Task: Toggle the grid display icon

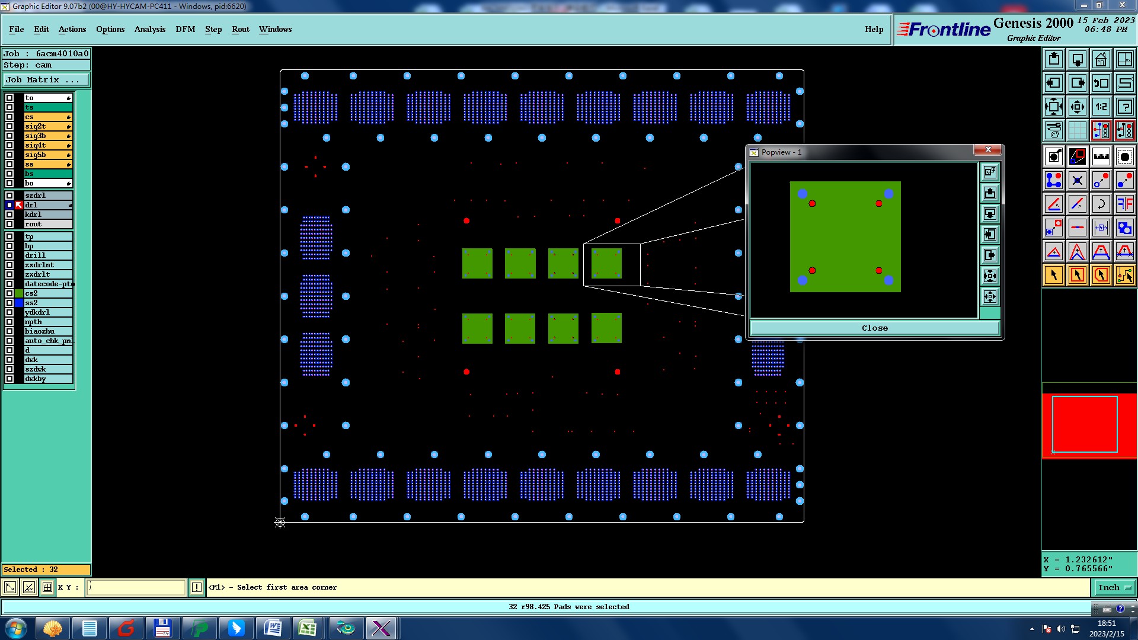Action: (1077, 130)
